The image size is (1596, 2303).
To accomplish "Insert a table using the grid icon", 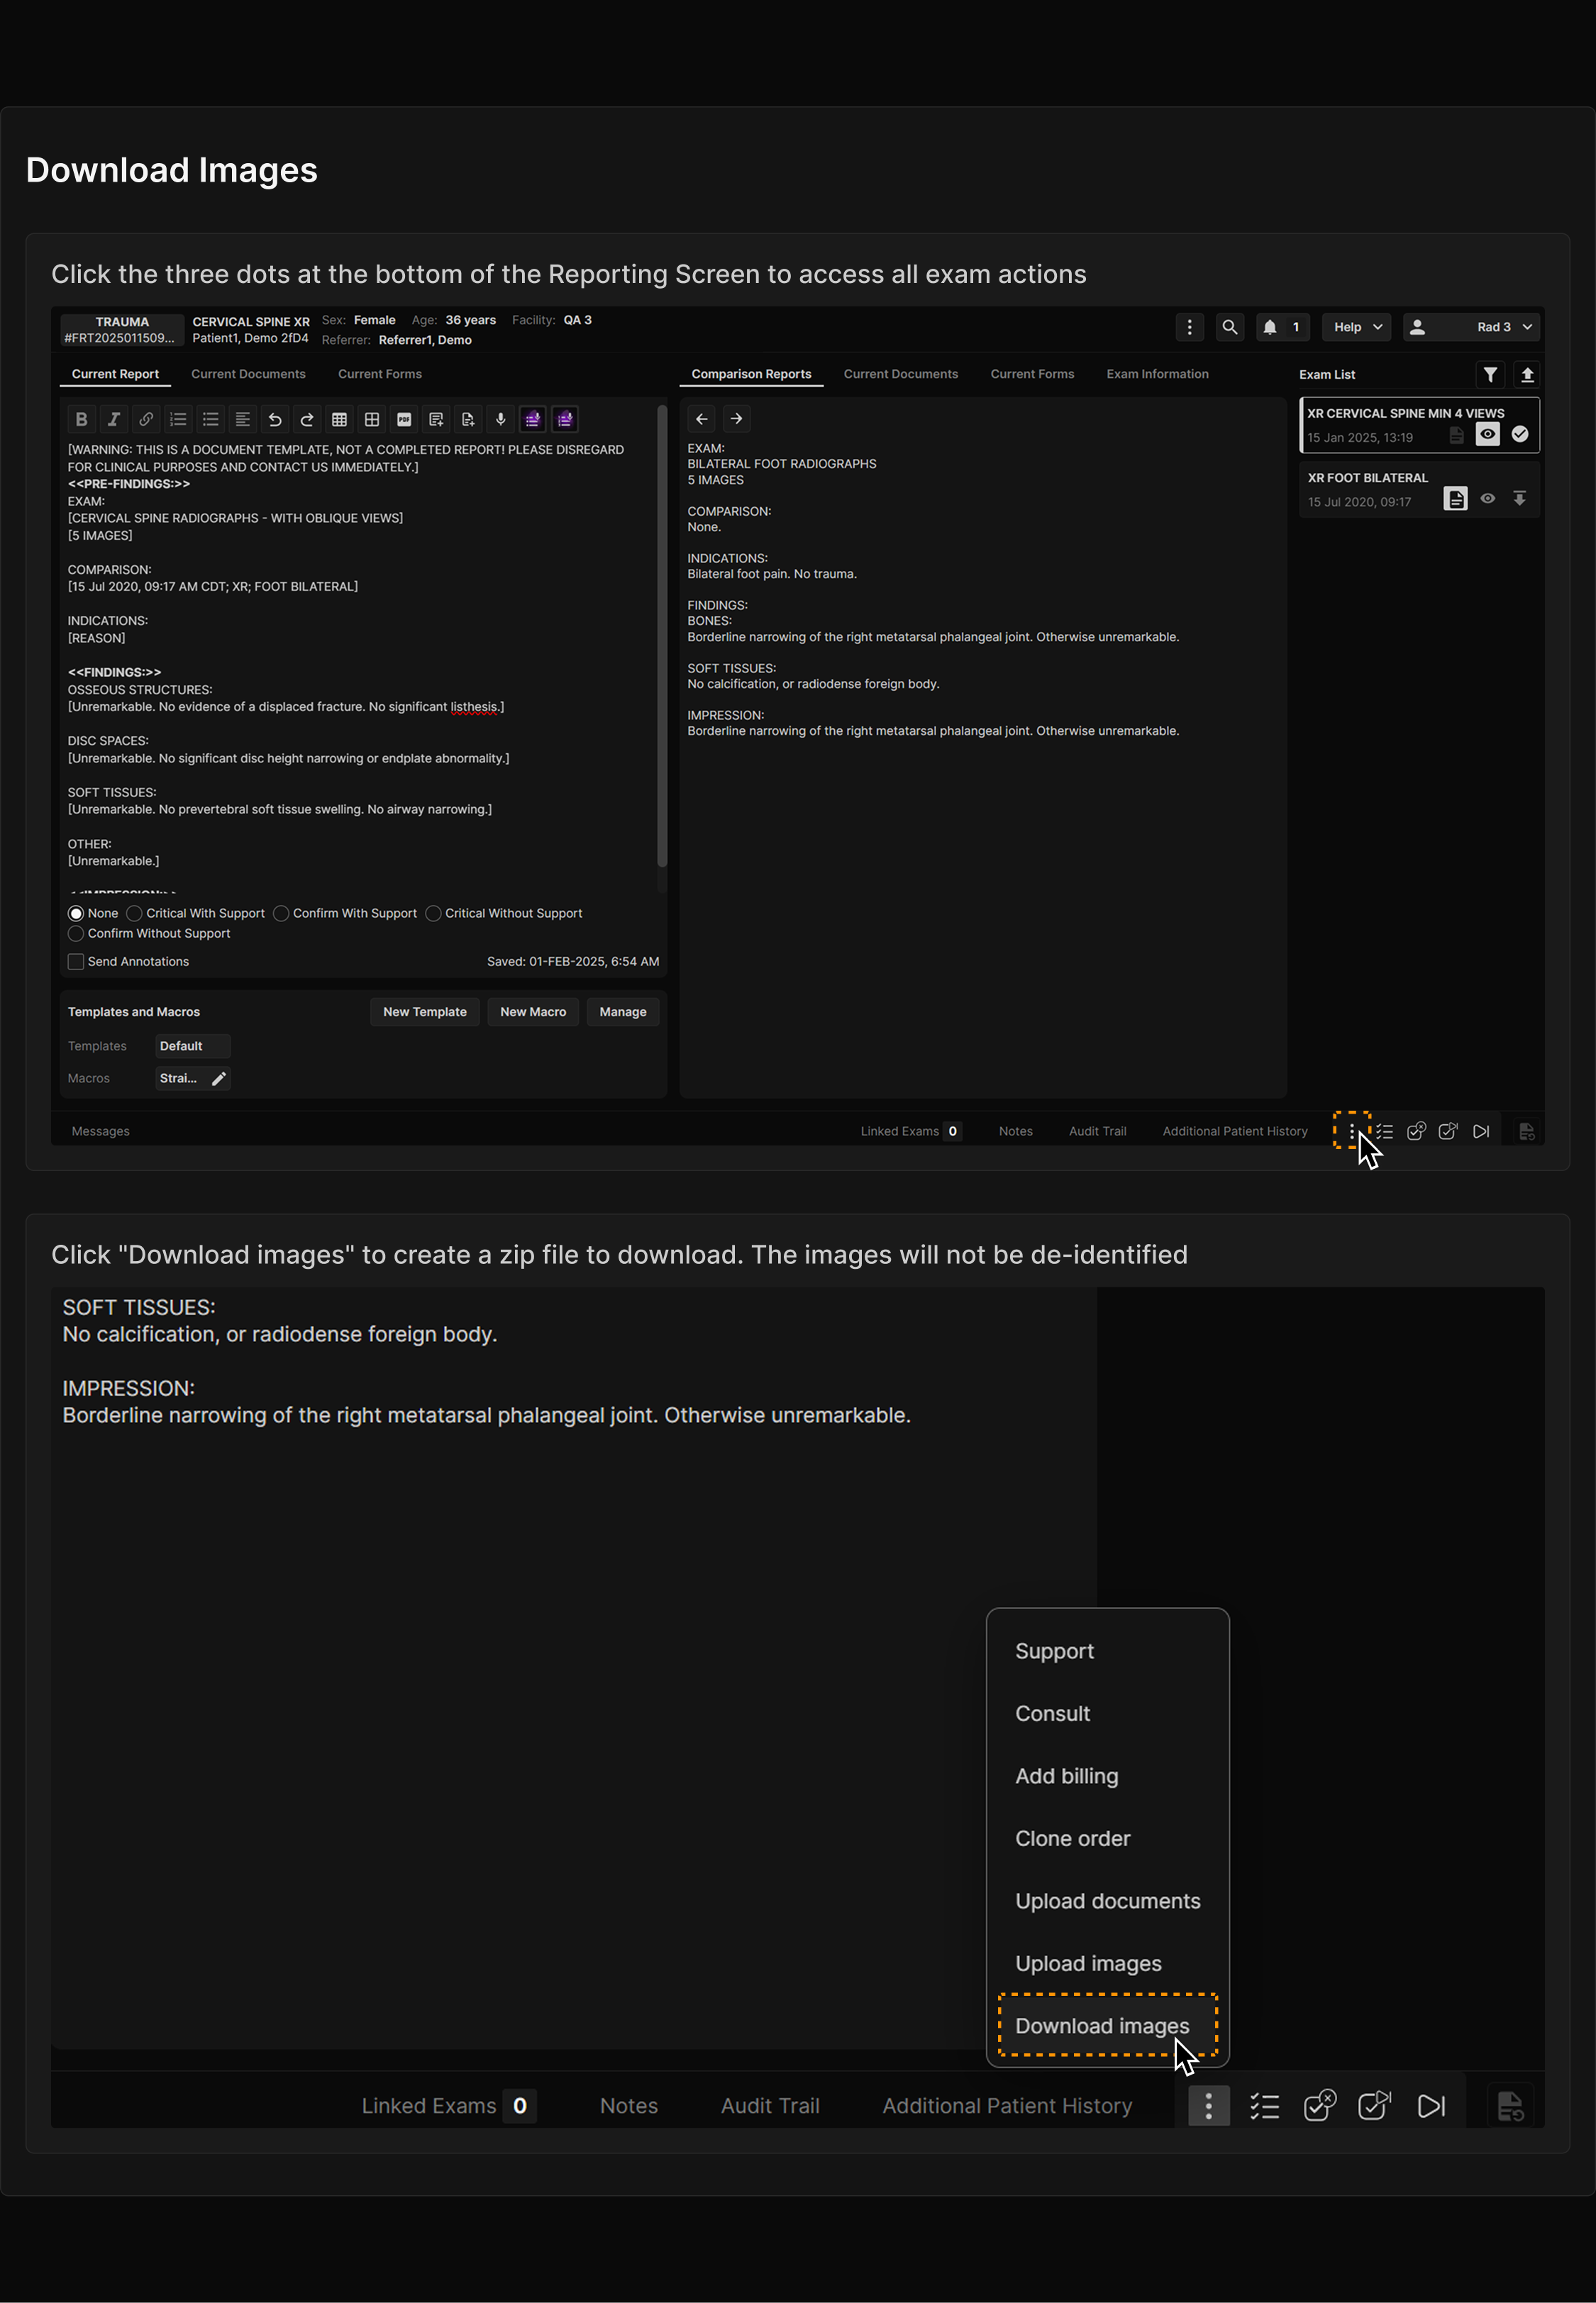I will pyautogui.click(x=339, y=419).
